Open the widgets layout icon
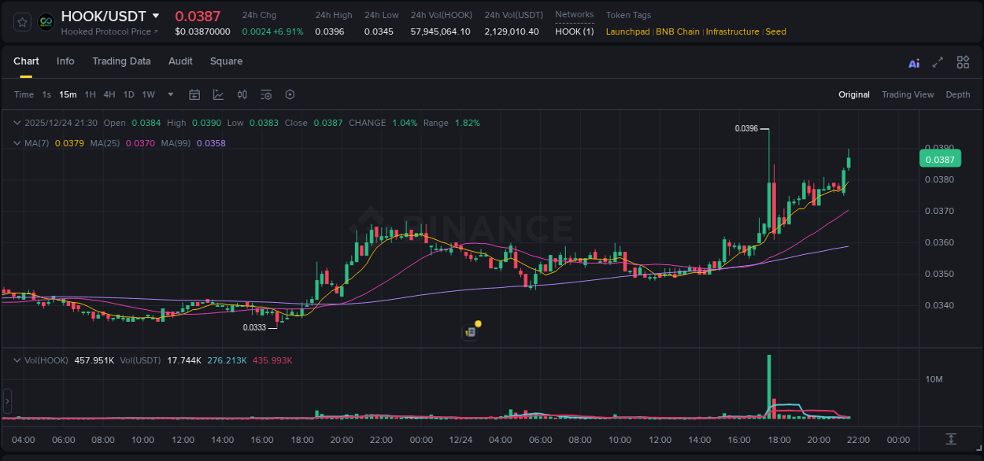Viewport: 984px width, 461px height. coord(962,62)
